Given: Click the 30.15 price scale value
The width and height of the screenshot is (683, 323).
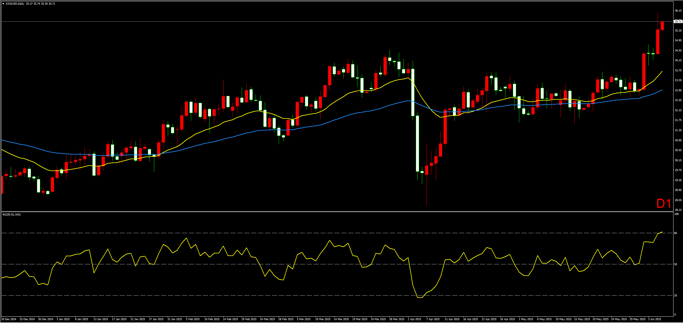Looking at the screenshot, I should (x=678, y=160).
